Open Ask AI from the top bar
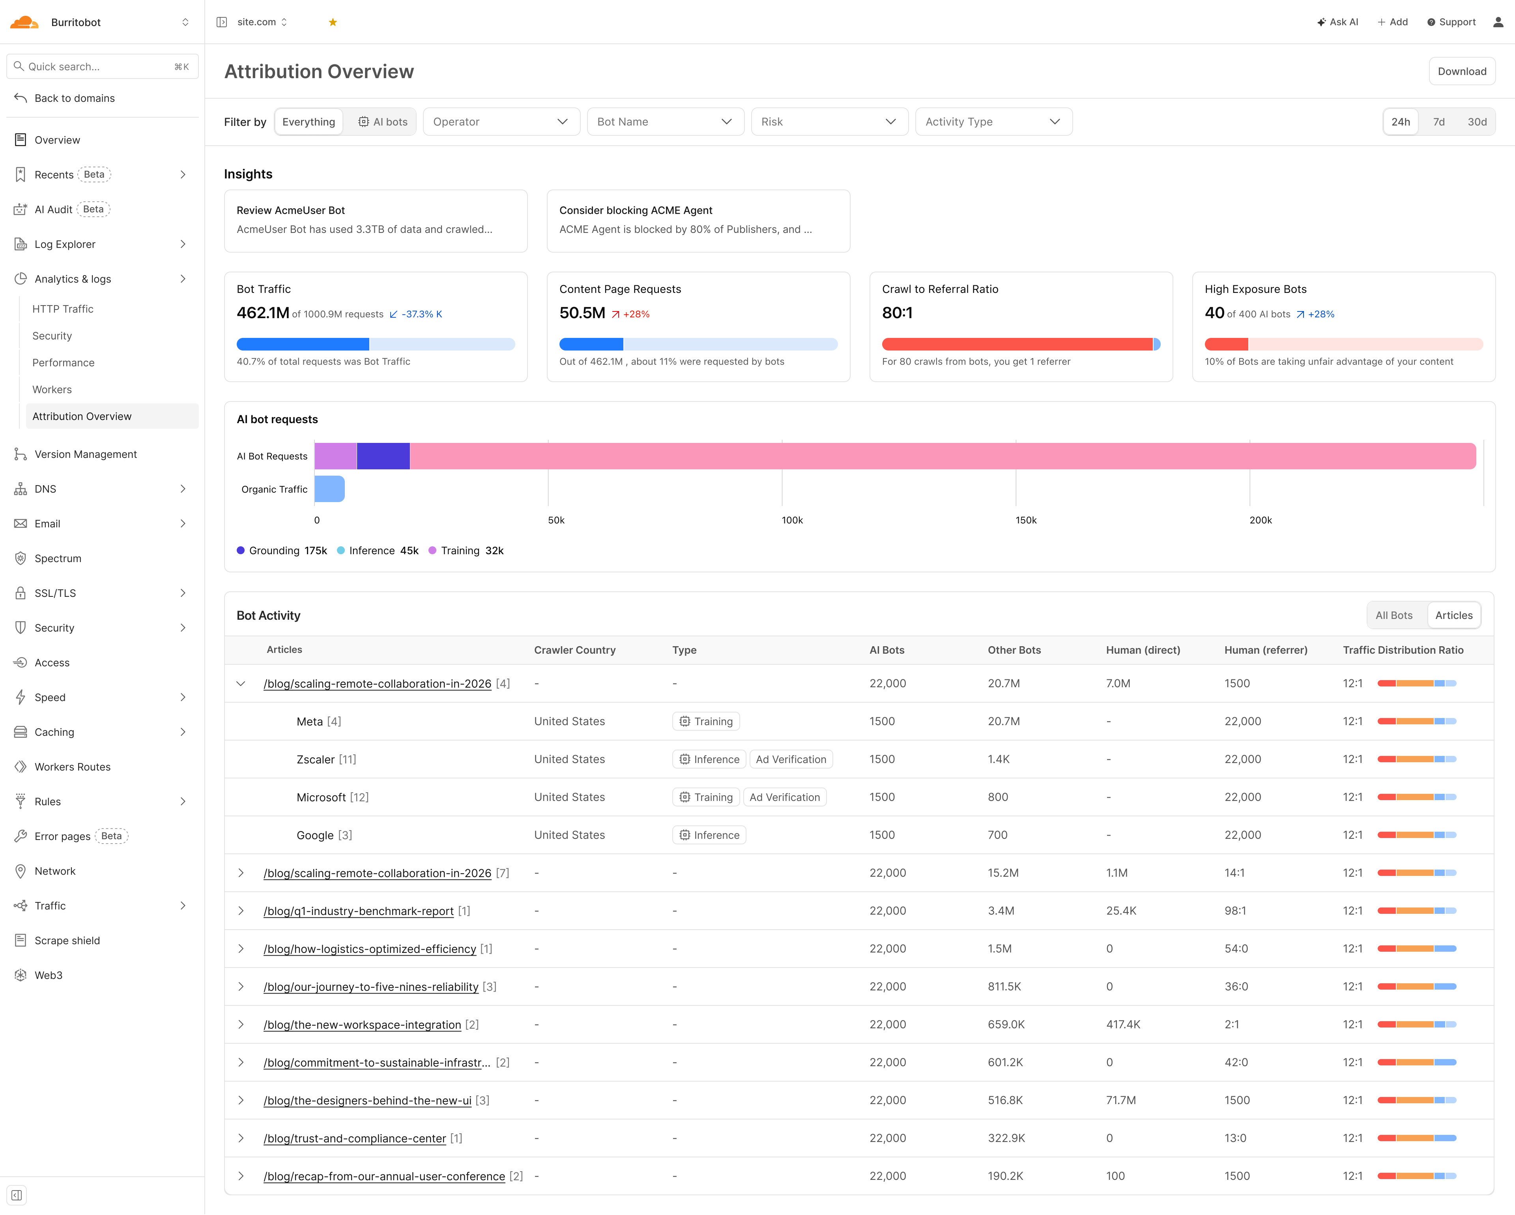 coord(1337,22)
